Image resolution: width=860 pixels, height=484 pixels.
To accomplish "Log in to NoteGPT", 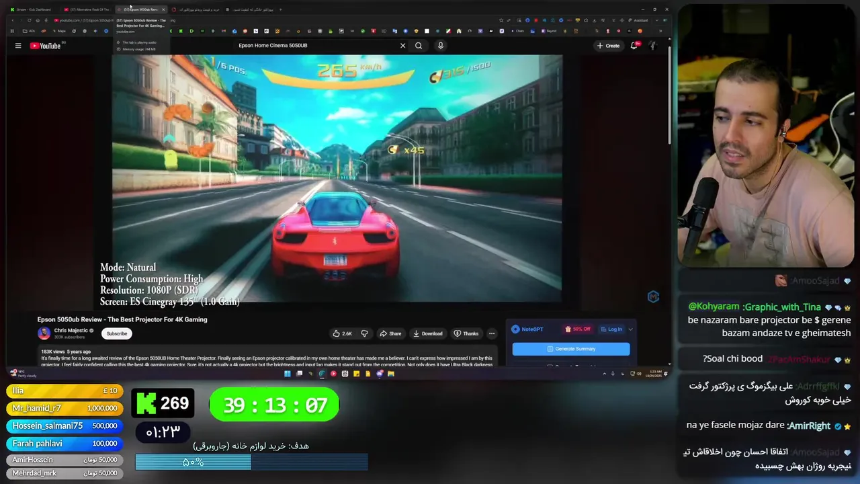I will pyautogui.click(x=612, y=329).
